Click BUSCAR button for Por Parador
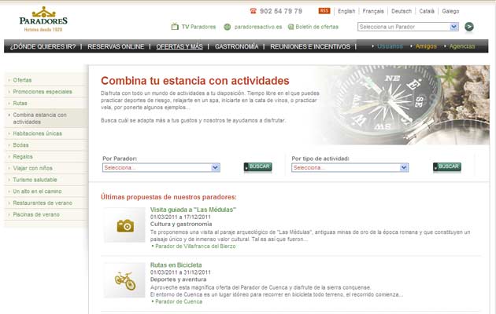Viewport: 496px width, 314px height. pos(257,167)
